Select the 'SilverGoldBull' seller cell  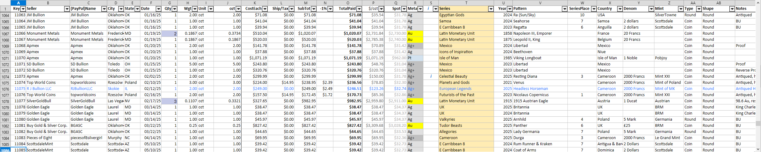tap(48, 101)
